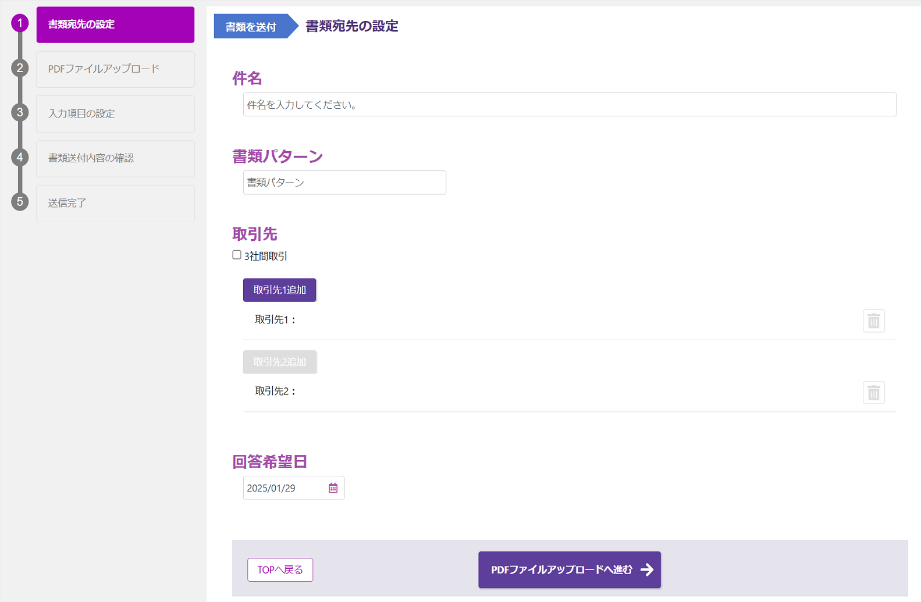Click step 5 circle in sidebar

20,202
